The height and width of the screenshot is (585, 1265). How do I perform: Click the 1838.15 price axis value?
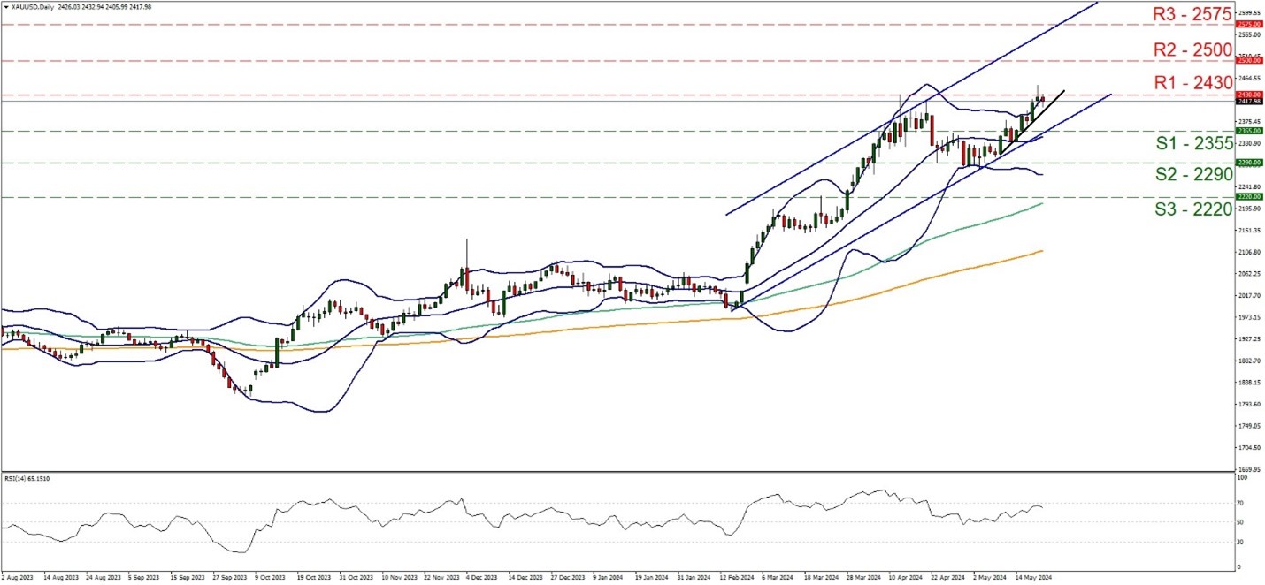pos(1249,383)
